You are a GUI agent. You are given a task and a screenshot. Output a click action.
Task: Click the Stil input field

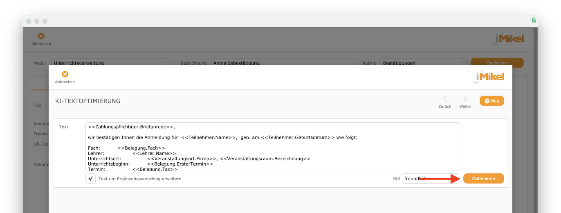(x=431, y=179)
